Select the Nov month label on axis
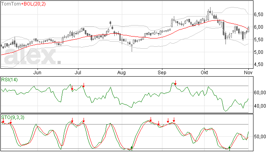Viewport: 272px width, 152px height. pyautogui.click(x=248, y=72)
